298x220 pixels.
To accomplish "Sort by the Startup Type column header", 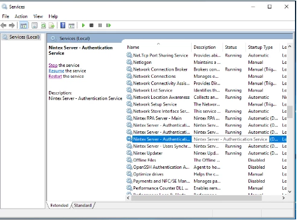I will click(262, 47).
